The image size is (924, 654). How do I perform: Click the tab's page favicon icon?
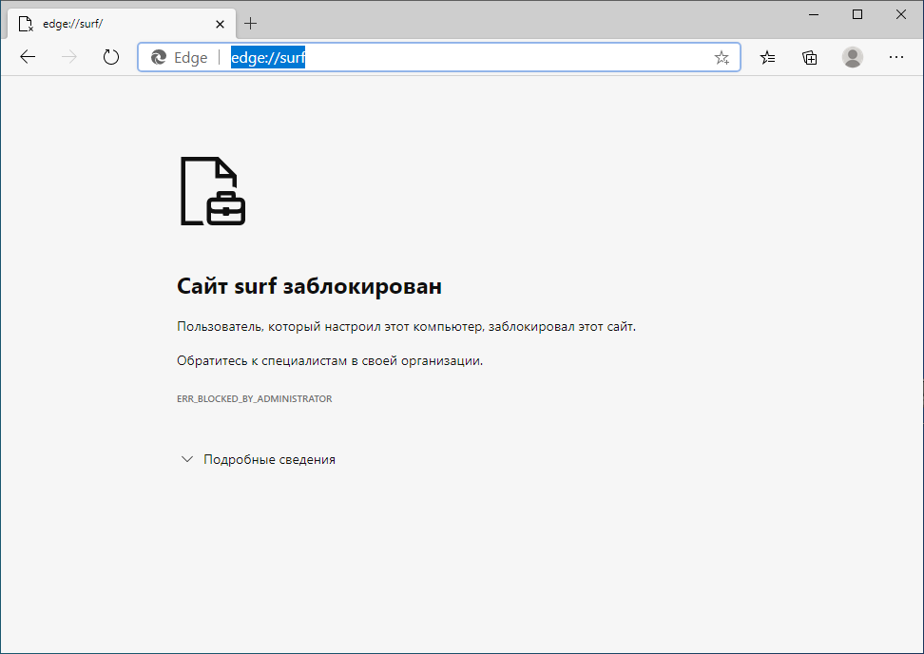click(x=26, y=24)
